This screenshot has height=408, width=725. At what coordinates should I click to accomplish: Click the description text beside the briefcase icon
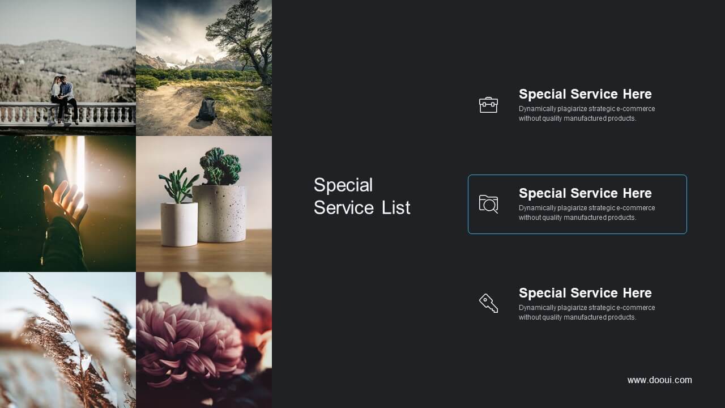tap(587, 113)
